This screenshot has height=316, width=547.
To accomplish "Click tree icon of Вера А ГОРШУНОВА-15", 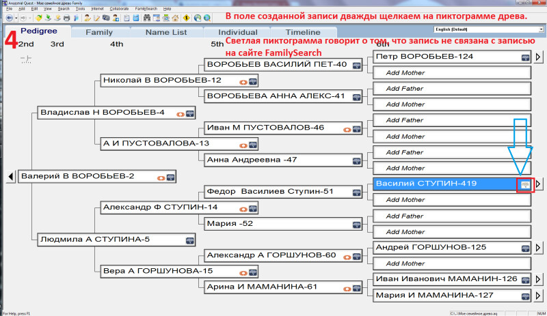I will click(x=253, y=272).
